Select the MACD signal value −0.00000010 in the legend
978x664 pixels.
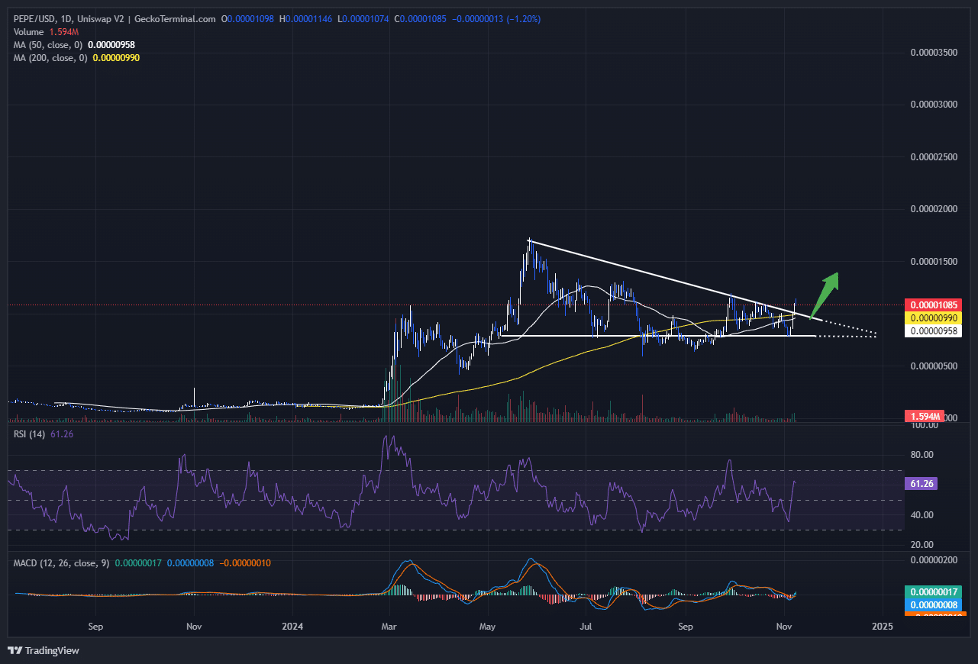tap(244, 562)
